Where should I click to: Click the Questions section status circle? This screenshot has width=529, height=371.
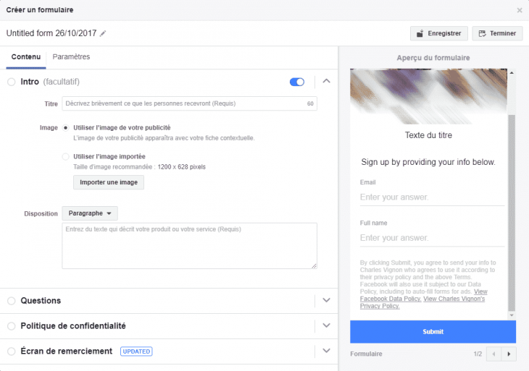[11, 300]
